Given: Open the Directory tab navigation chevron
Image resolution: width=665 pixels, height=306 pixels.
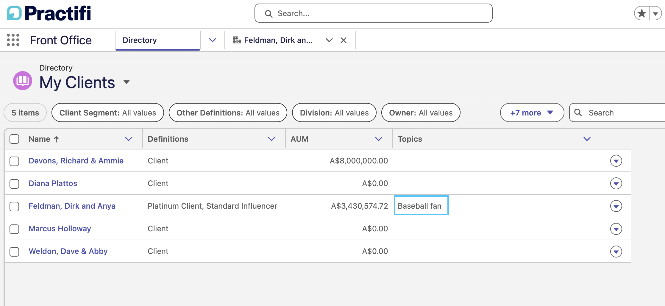Looking at the screenshot, I should click(x=213, y=40).
